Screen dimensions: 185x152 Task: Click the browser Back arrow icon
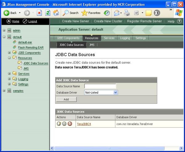(x=6, y=13)
